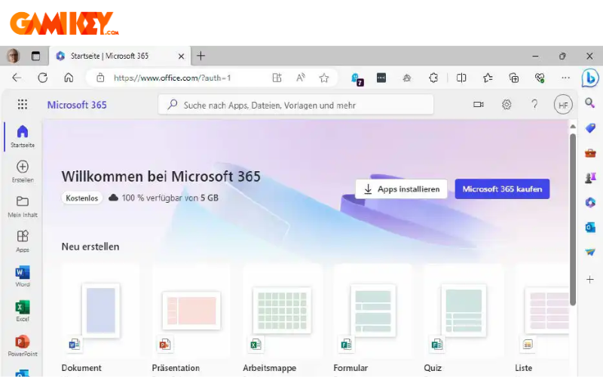
Task: Open the favorites list icon
Action: (x=488, y=78)
